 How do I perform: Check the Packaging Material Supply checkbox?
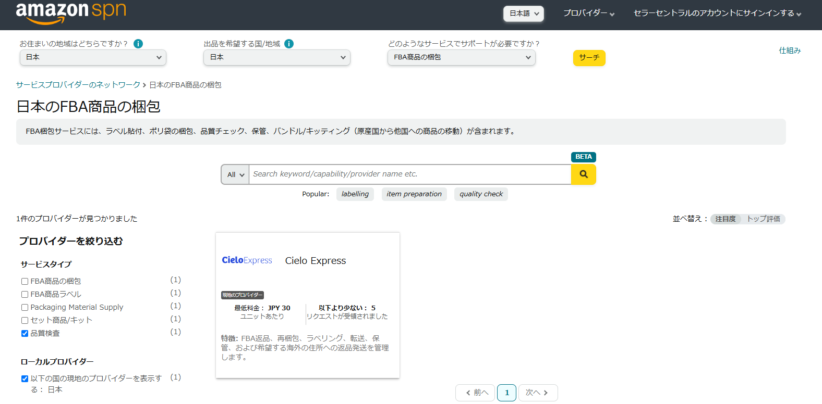pos(25,308)
